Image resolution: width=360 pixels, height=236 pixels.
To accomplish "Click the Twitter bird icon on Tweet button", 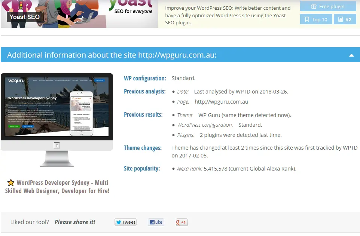I will point(119,222).
